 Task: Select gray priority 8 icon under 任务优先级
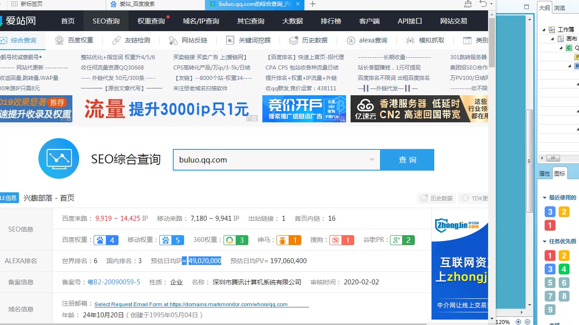point(564,297)
